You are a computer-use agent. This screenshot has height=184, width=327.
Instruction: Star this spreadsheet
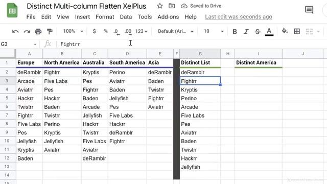tap(160, 6)
